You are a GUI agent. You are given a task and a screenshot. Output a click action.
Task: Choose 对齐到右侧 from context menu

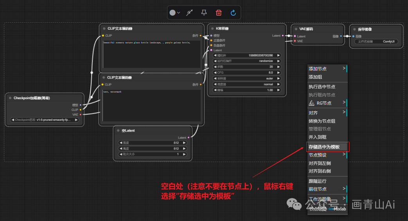[x=327, y=171]
